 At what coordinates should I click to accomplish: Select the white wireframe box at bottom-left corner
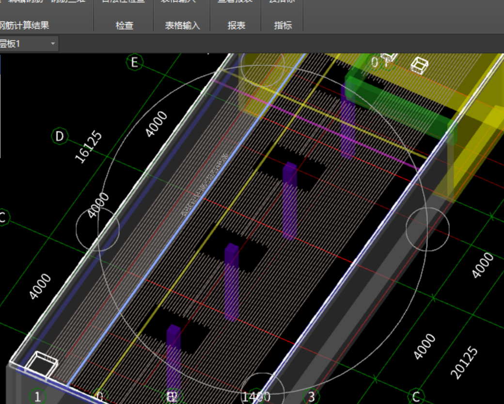(41, 365)
